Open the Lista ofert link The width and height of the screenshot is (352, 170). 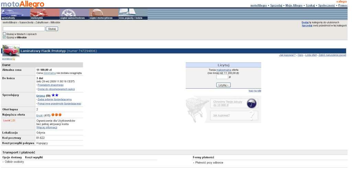pos(311,55)
